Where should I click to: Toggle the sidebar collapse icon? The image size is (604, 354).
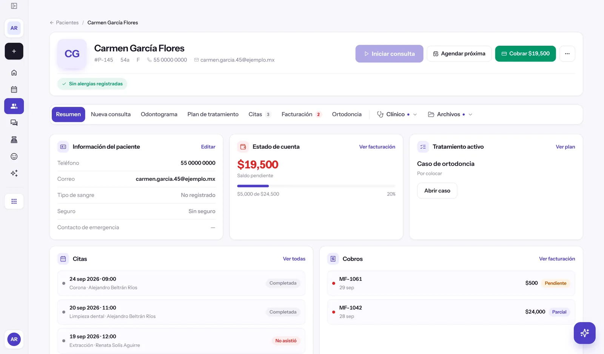(14, 6)
